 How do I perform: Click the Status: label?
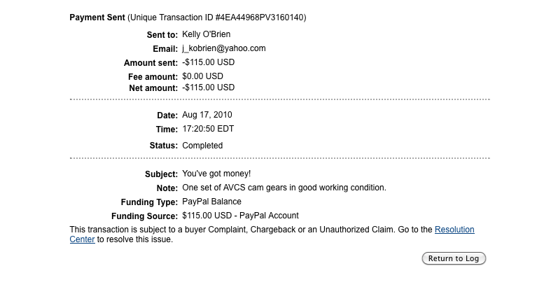[x=163, y=146]
